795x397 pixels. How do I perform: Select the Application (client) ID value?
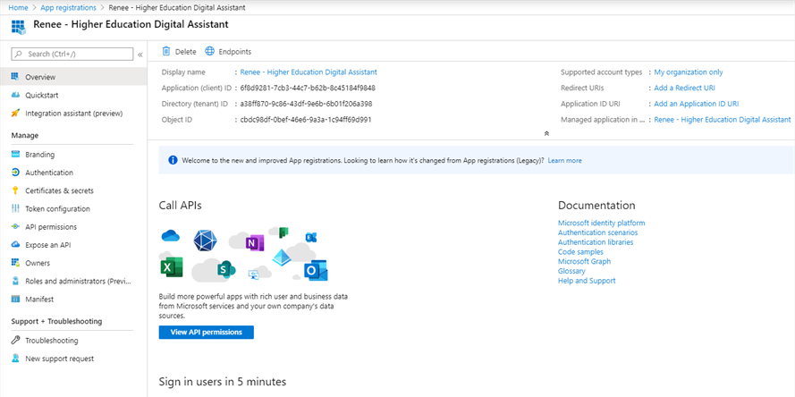308,88
